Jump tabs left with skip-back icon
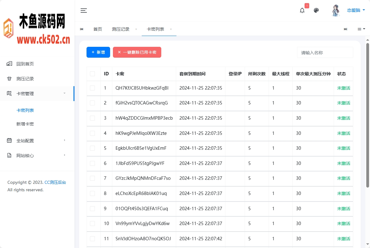Screen dimensions: 370x248 (82, 29)
